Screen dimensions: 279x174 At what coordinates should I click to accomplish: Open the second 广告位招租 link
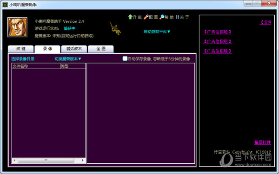[x=218, y=42]
